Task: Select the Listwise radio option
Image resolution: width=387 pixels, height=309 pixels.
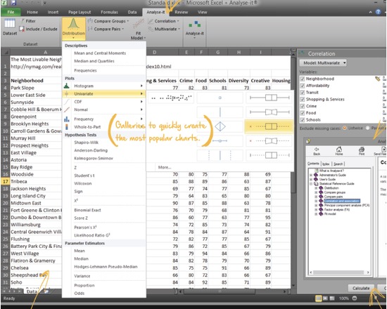Action: (345, 128)
